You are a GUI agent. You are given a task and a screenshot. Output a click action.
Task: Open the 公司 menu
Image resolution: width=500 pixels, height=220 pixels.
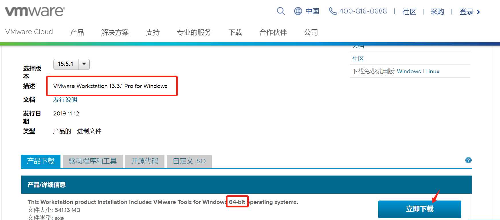coord(311,32)
